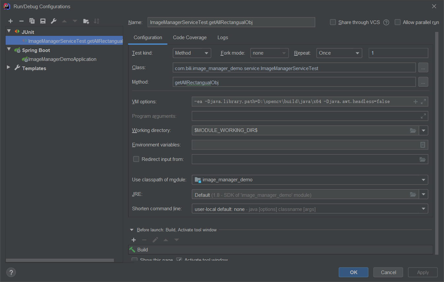This screenshot has width=444, height=282.
Task: Open the Repeat dropdown set to Once
Action: [339, 53]
